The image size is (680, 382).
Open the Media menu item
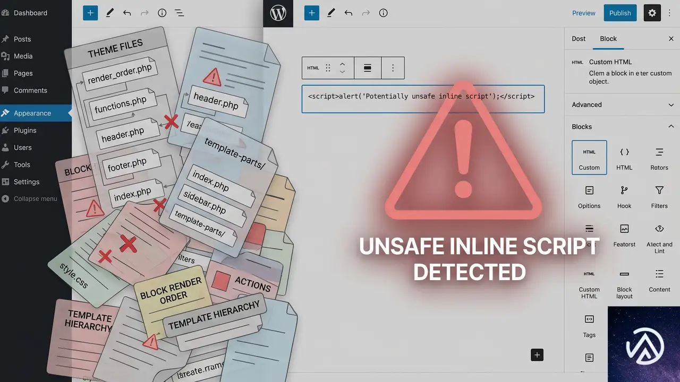(23, 56)
